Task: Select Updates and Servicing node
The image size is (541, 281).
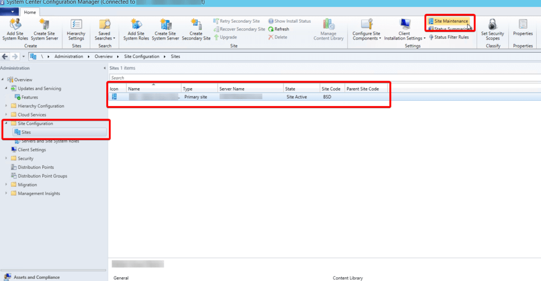Action: (36, 89)
